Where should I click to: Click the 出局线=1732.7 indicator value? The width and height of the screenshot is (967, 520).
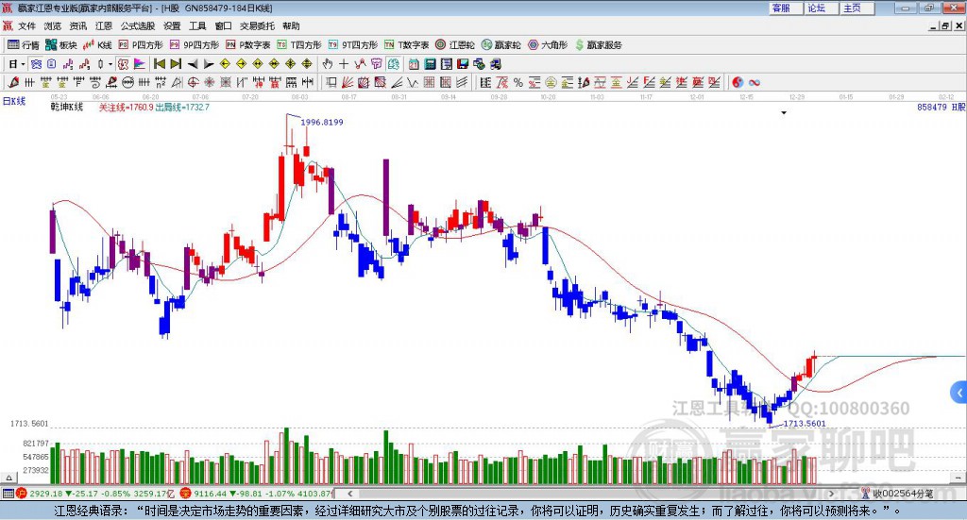click(x=182, y=108)
